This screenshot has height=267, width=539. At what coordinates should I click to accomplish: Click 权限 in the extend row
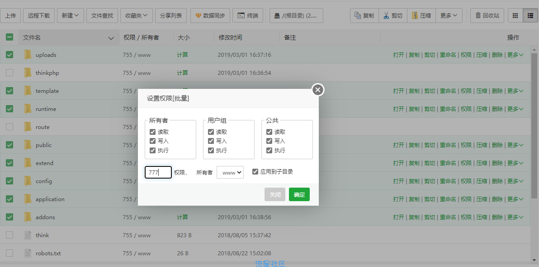pyautogui.click(x=466, y=163)
